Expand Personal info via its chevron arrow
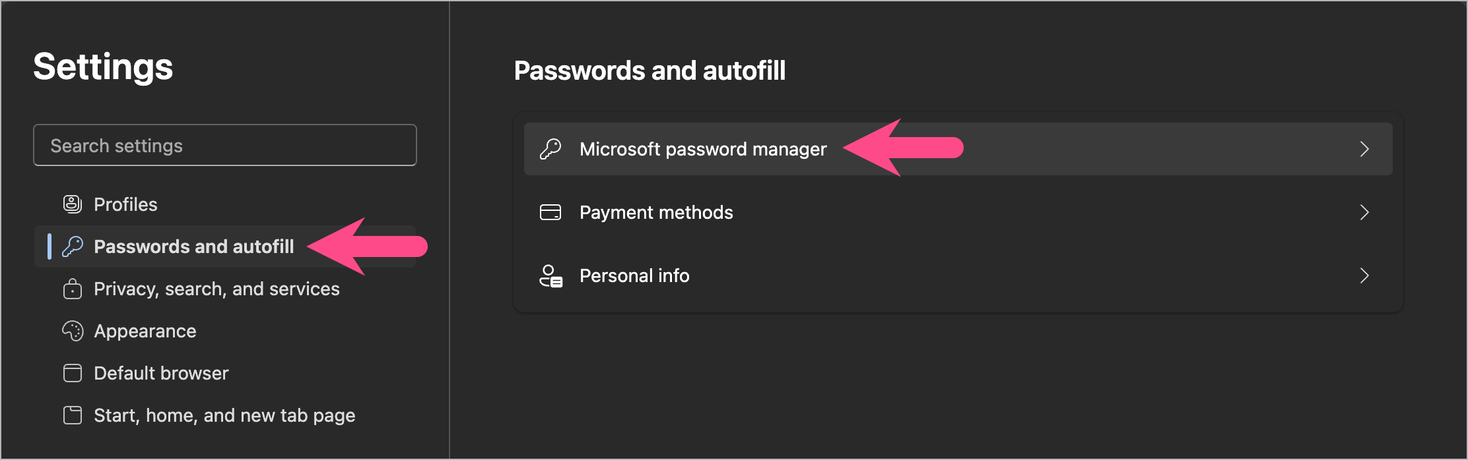The height and width of the screenshot is (460, 1468). (1364, 275)
